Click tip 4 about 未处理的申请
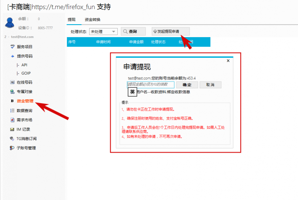Screen dimensions: 298x200 point(152,137)
